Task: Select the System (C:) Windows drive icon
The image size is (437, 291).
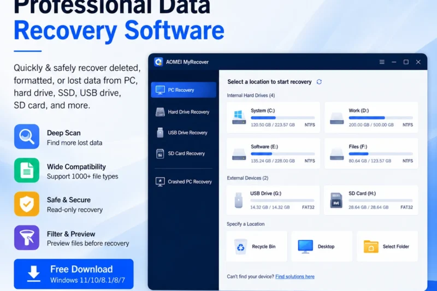Action: 239,117
